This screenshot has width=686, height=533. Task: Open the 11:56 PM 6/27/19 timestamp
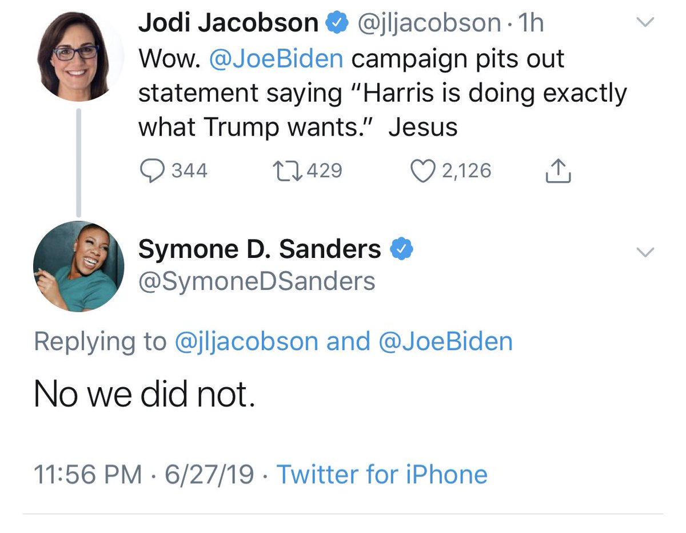coord(144,475)
